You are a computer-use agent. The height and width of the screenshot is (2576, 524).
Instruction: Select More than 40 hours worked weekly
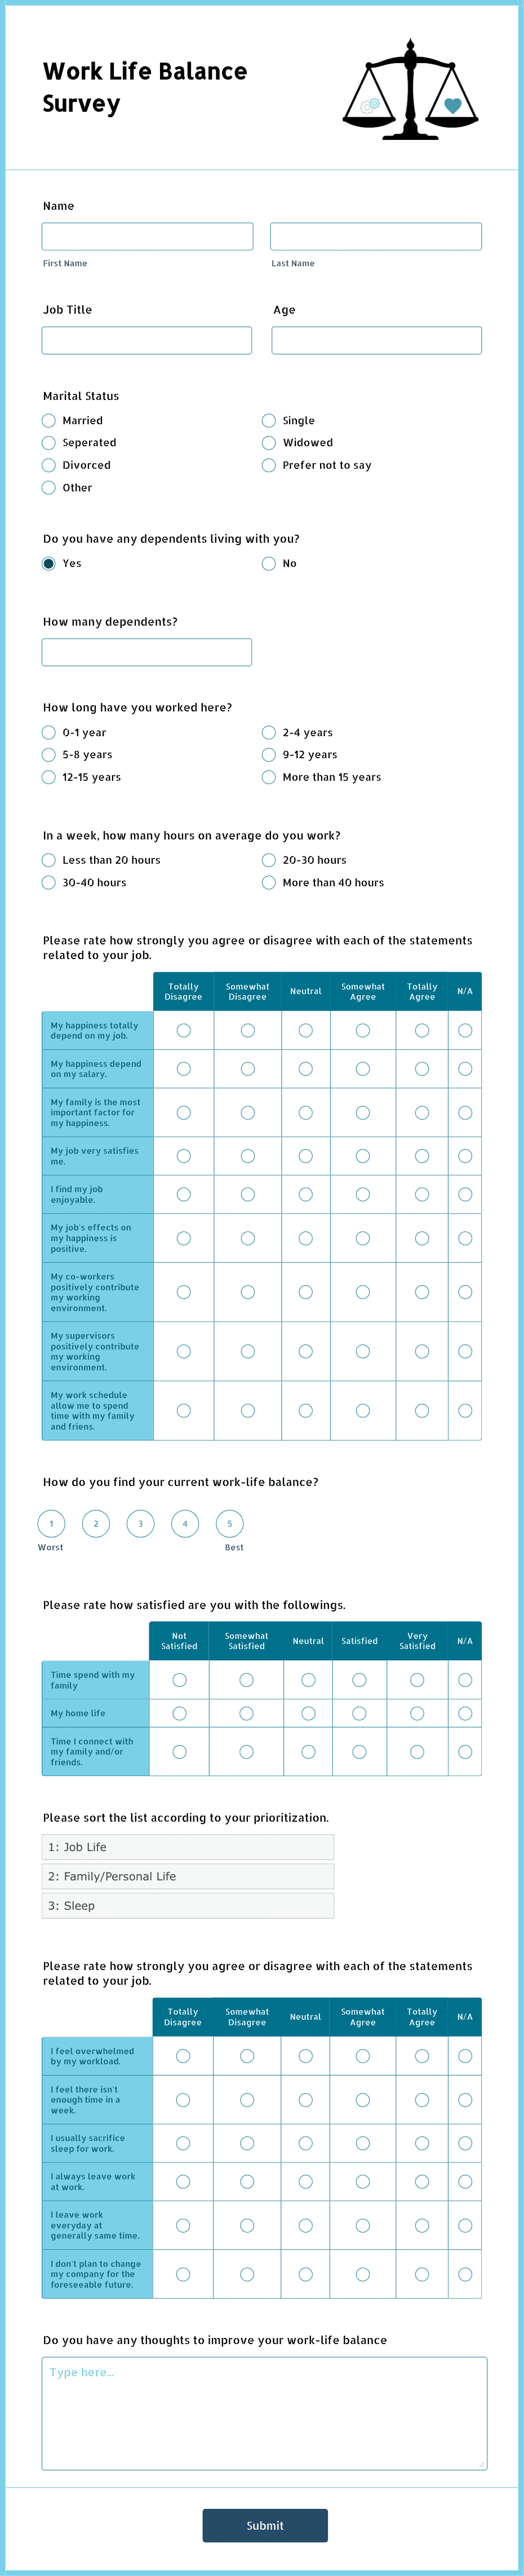coord(269,882)
